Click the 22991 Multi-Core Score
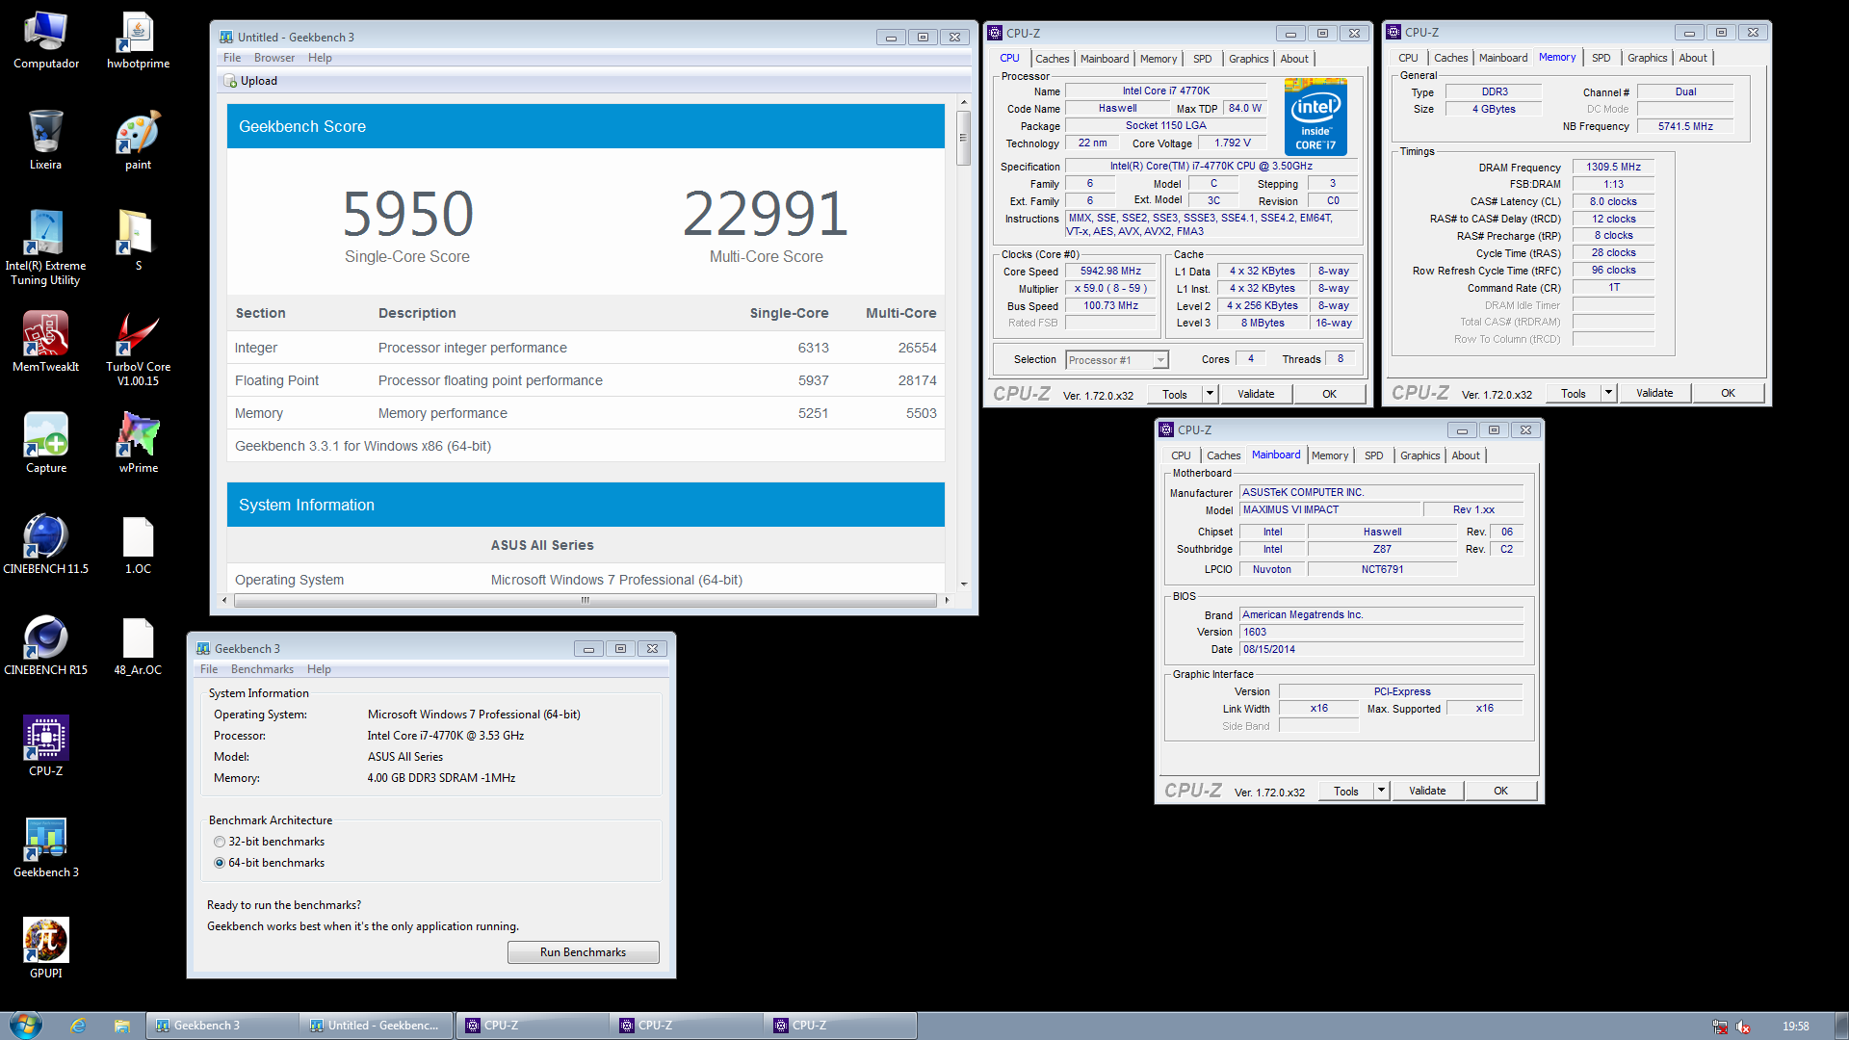Viewport: 1849px width, 1040px height. click(766, 214)
